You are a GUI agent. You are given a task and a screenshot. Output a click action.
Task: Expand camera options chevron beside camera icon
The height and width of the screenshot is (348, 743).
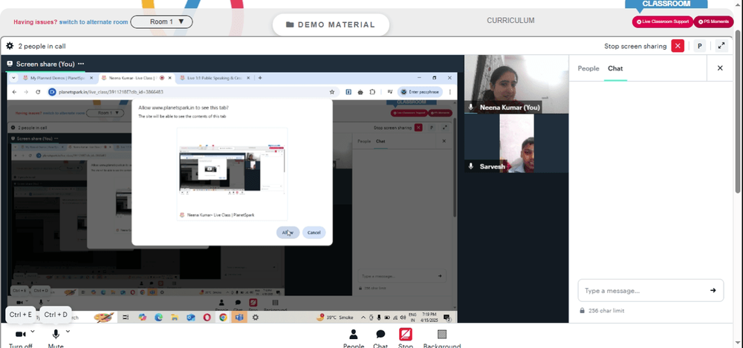click(33, 332)
